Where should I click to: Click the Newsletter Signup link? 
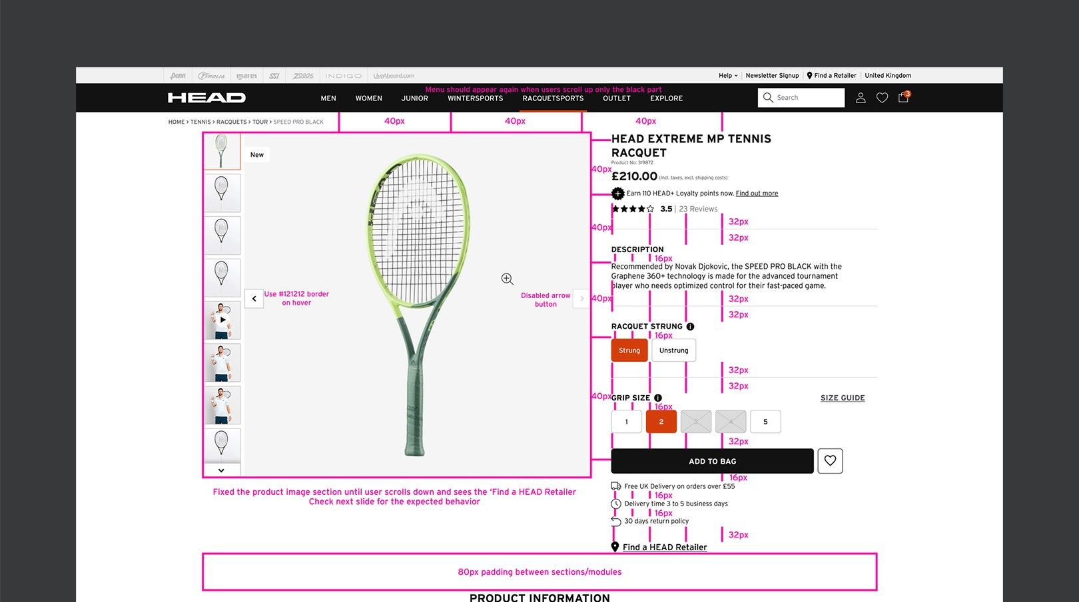[772, 76]
